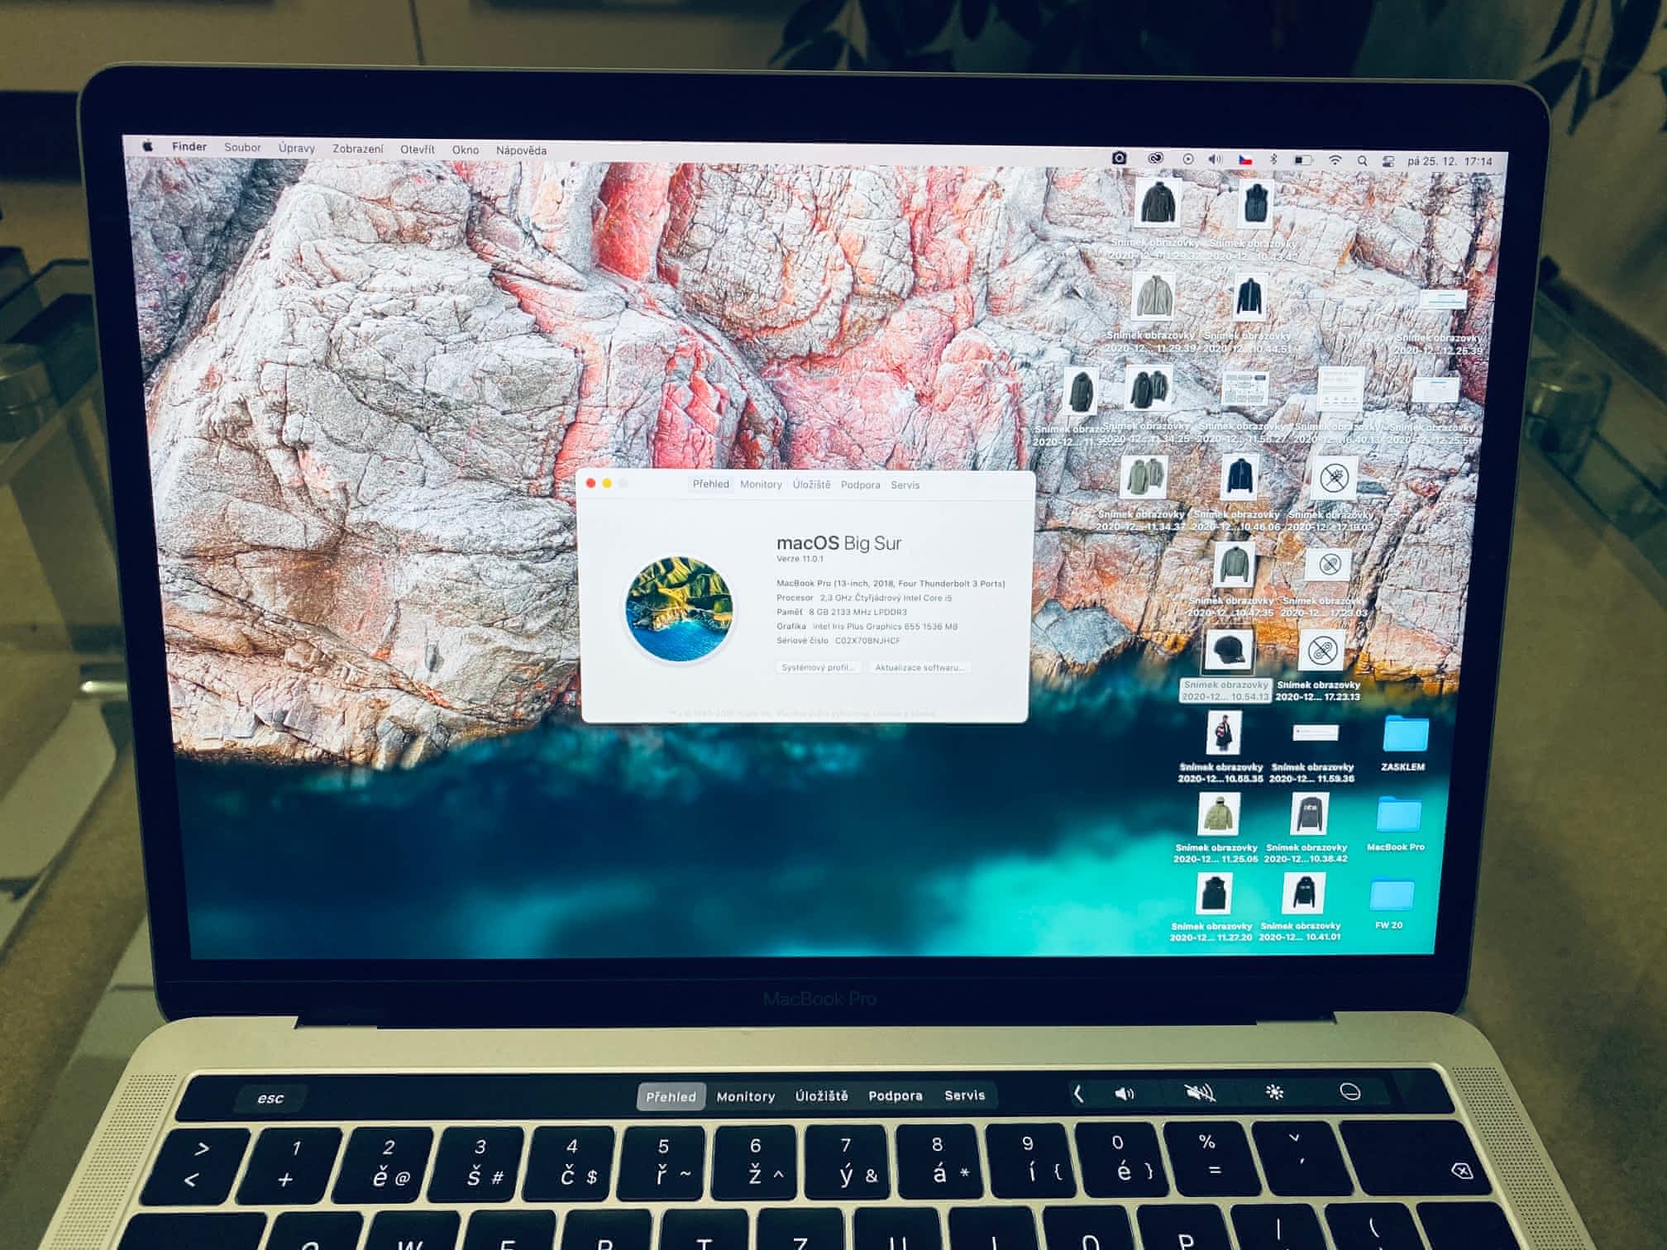Viewport: 1667px width, 1250px height.
Task: Click the Creative Cloud menu bar icon
Action: coord(1155,158)
